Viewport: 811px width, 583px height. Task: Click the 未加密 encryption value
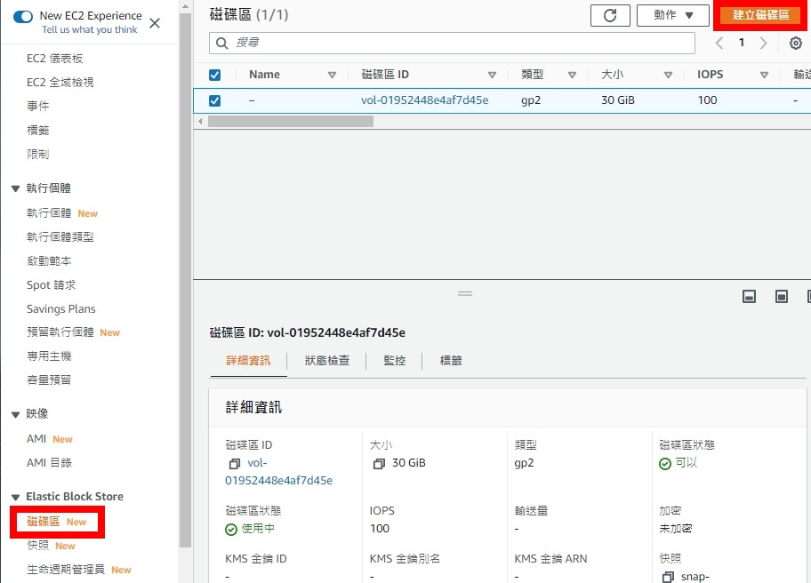pos(676,529)
